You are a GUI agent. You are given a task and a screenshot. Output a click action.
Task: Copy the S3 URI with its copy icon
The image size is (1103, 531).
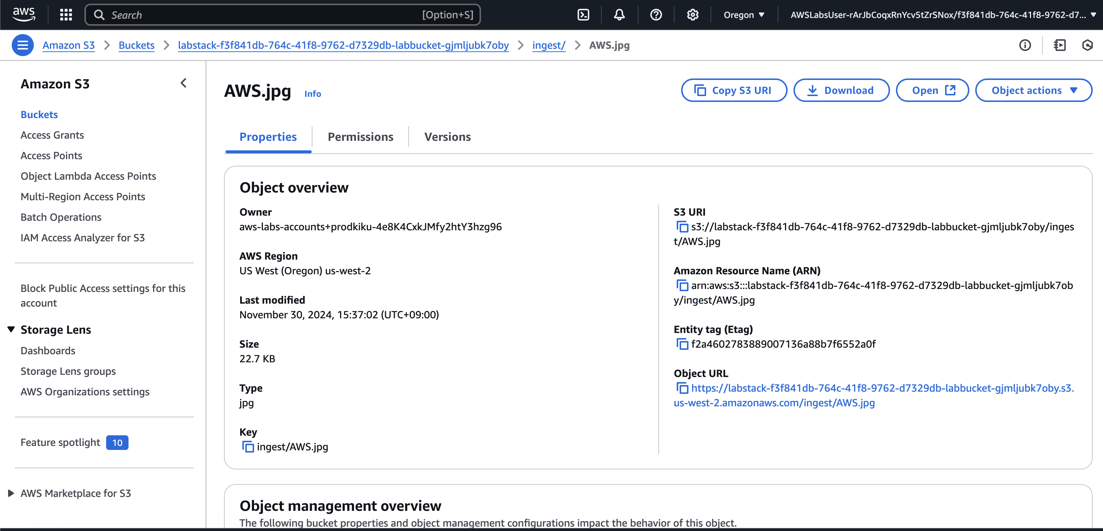click(682, 227)
